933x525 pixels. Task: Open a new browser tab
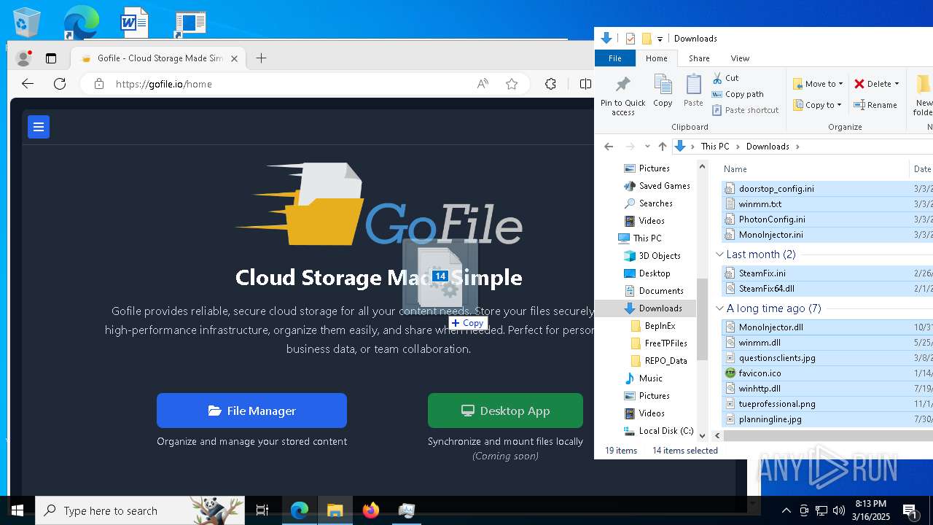pyautogui.click(x=261, y=58)
